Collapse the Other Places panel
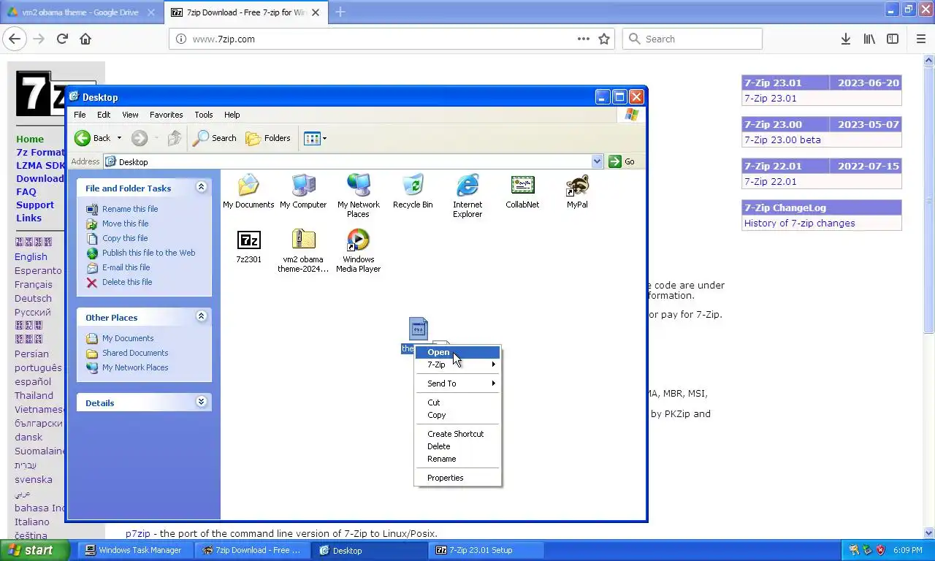Image resolution: width=935 pixels, height=561 pixels. 201,317
